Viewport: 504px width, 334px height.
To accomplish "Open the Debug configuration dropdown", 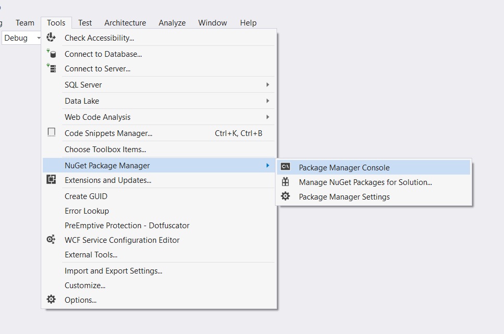I will tap(21, 38).
